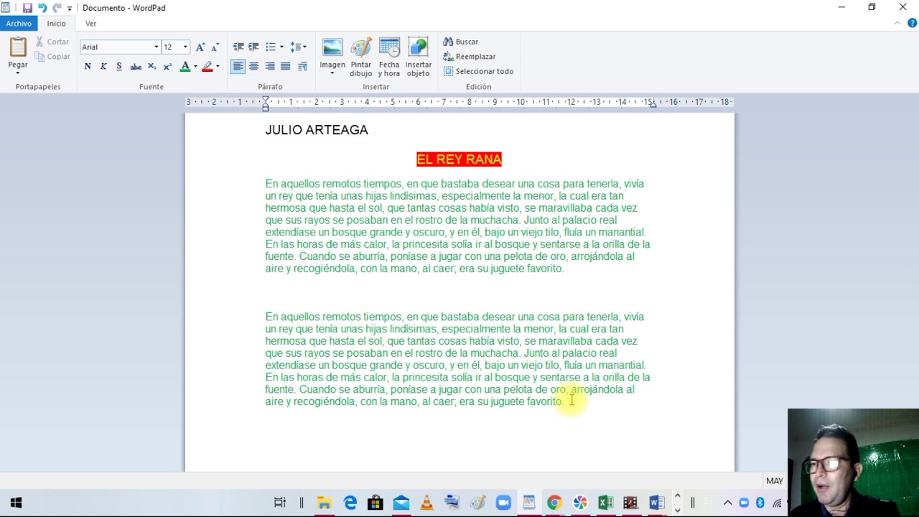Open the font size 12 dropdown

click(185, 47)
